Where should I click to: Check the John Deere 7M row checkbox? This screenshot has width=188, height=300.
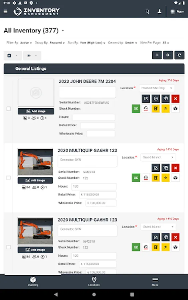pos(8,109)
